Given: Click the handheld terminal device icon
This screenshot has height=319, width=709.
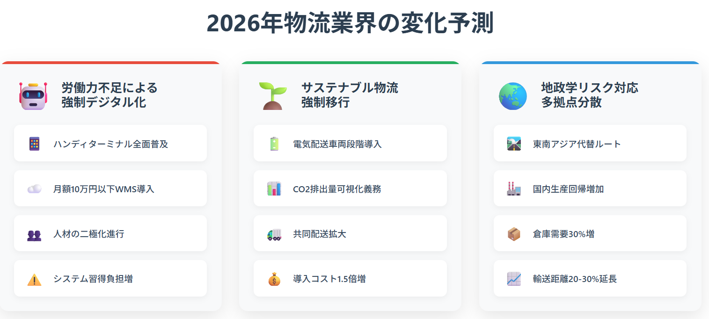Looking at the screenshot, I should [x=34, y=144].
